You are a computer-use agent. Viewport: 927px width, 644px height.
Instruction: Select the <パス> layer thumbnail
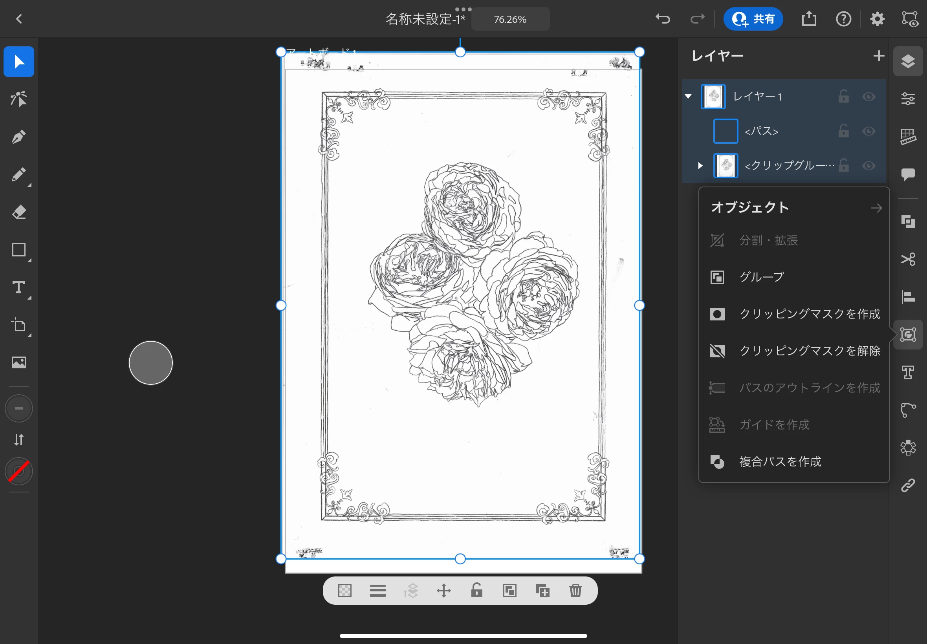725,131
